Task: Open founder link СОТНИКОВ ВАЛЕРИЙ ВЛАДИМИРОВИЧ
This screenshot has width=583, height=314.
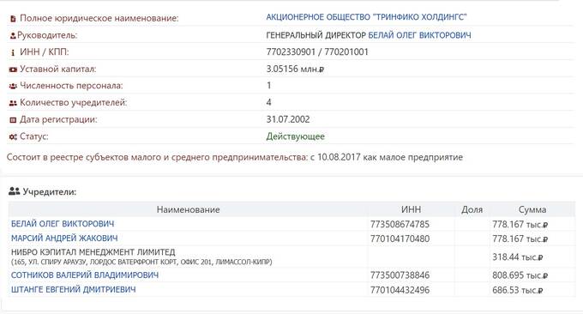Action: pyautogui.click(x=85, y=275)
